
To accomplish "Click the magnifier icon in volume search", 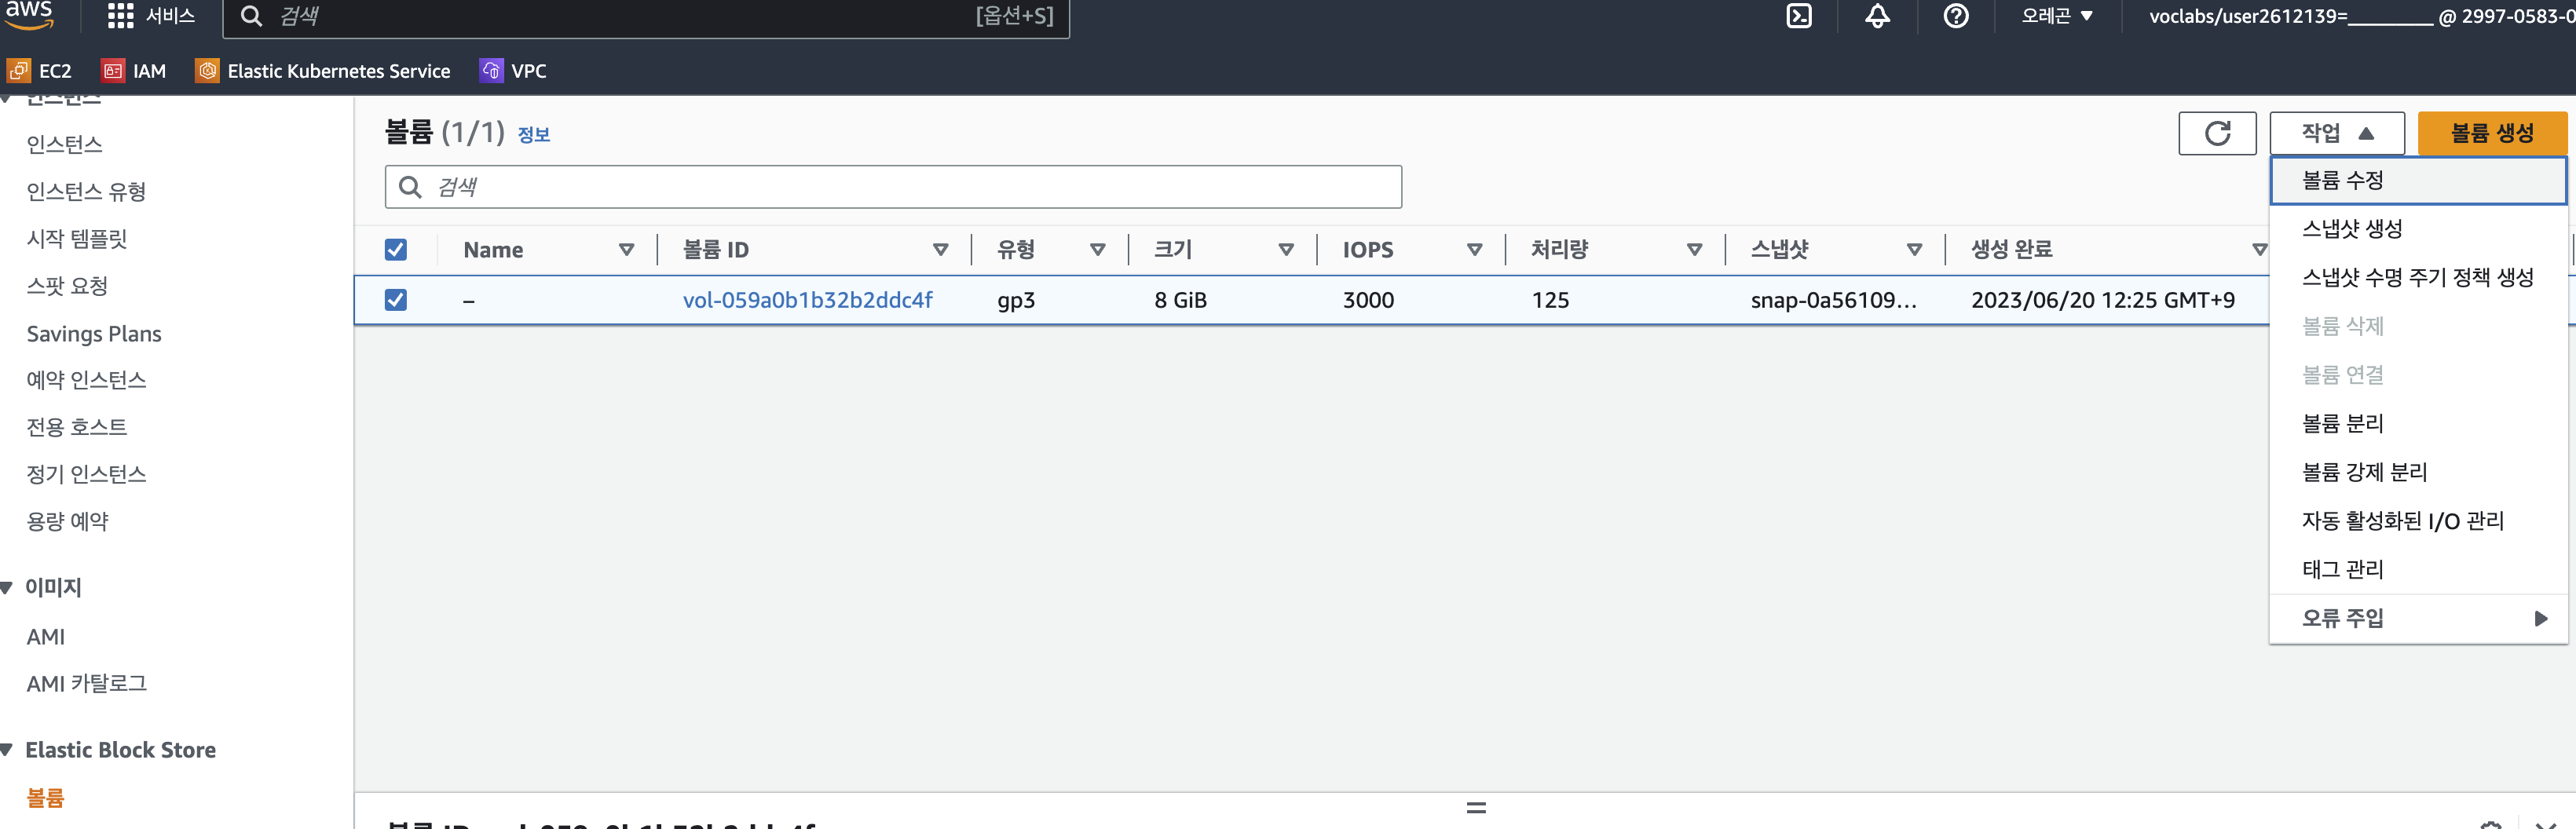I will pyautogui.click(x=409, y=187).
